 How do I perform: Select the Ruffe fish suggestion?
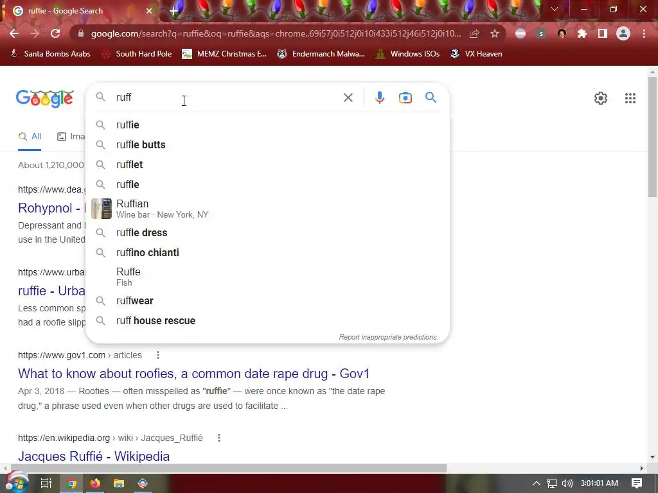[267, 277]
